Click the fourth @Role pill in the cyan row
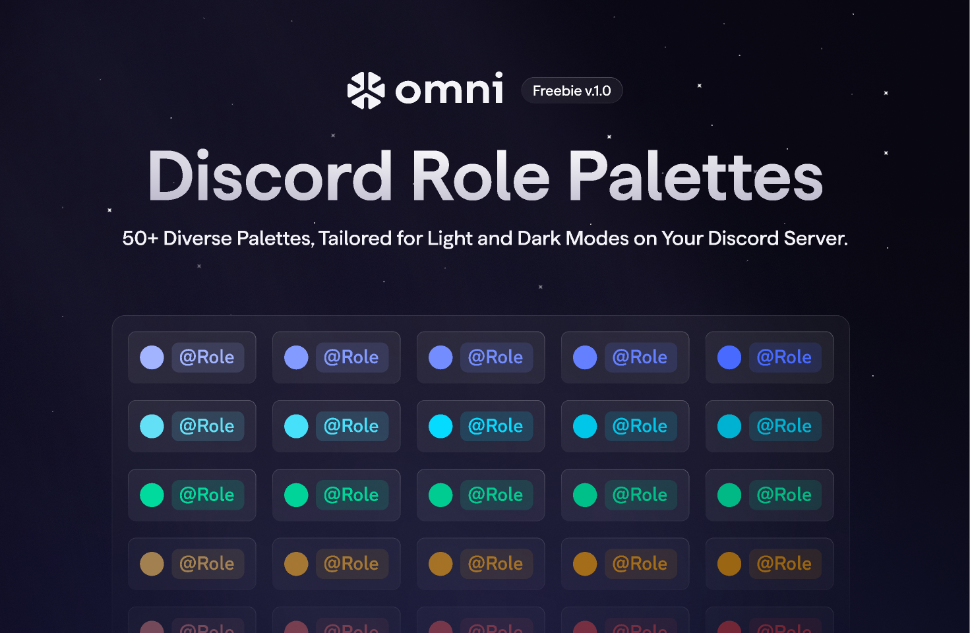Viewport: 970px width, 633px height. click(641, 426)
